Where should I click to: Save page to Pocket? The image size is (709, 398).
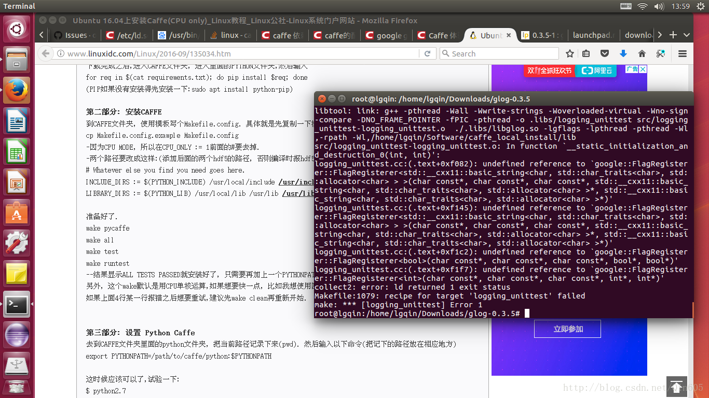[605, 53]
